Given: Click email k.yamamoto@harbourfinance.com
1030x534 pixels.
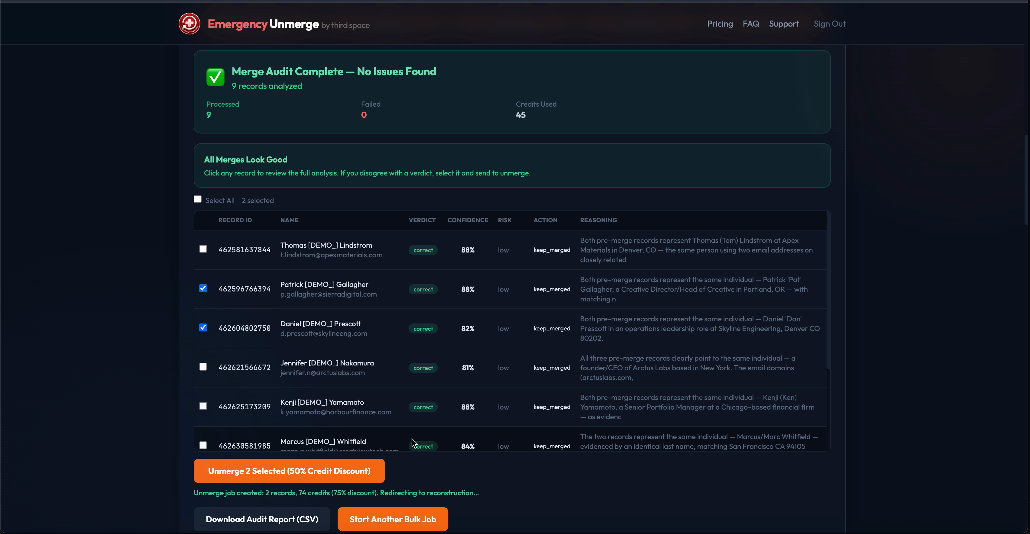Looking at the screenshot, I should coord(336,412).
